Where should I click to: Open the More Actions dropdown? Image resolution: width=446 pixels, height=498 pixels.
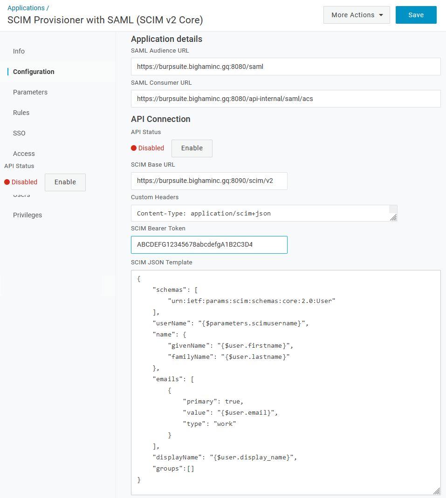(357, 15)
